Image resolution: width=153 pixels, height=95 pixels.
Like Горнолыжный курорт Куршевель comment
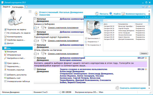[x=35, y=41]
